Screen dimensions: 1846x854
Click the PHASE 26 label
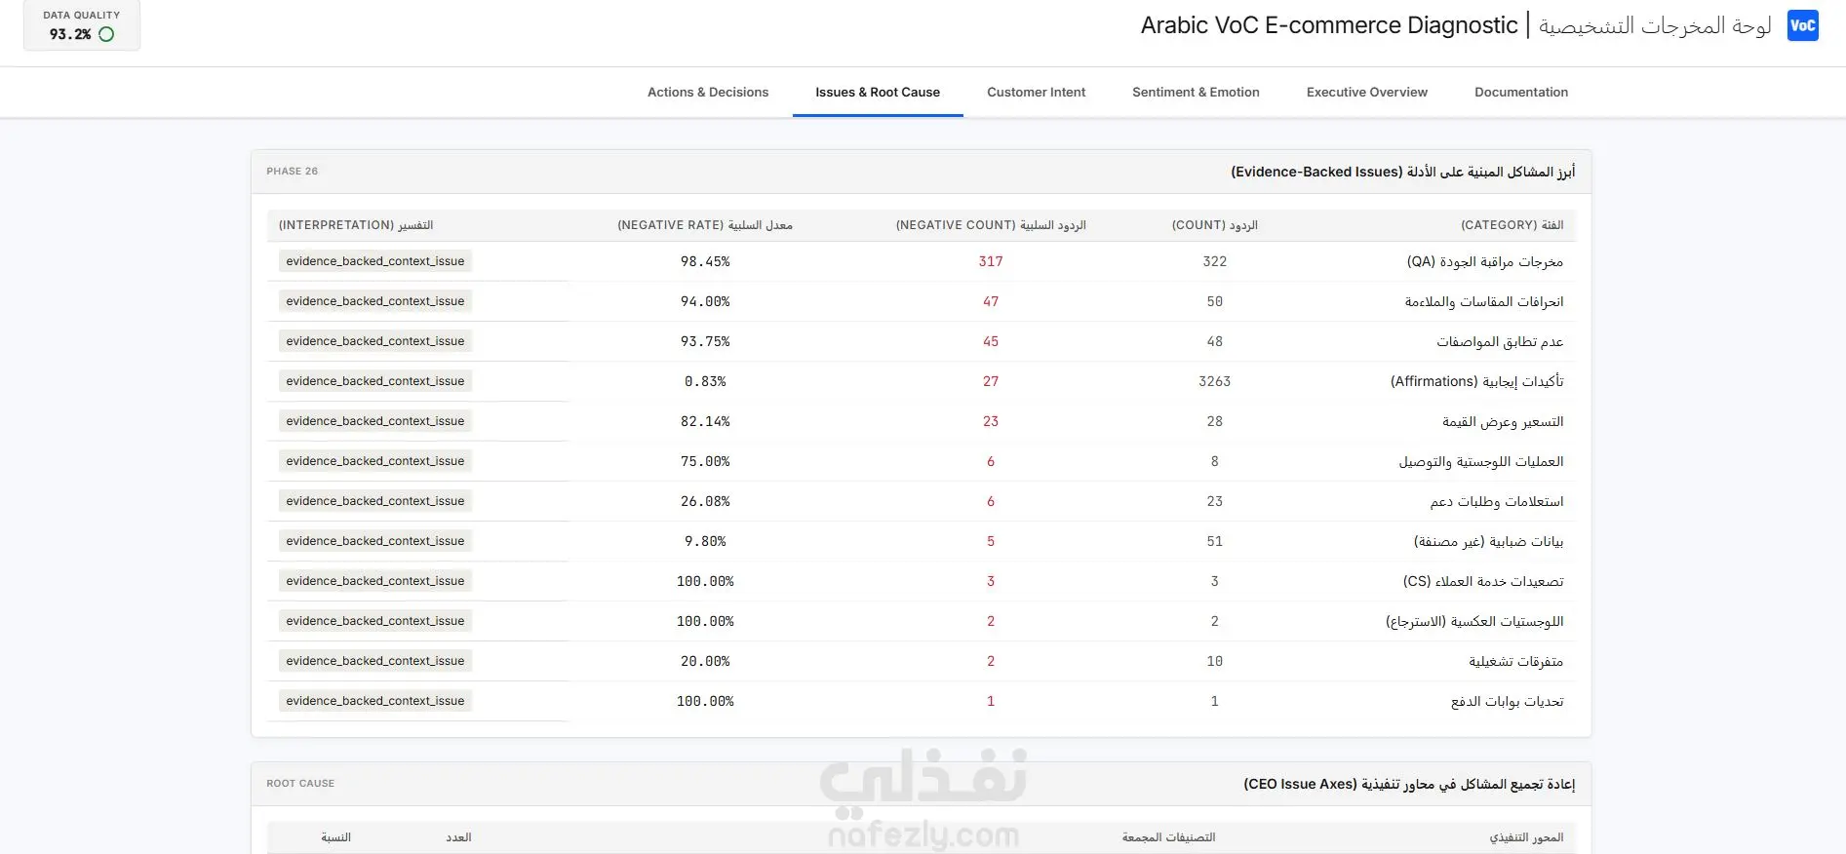tap(293, 172)
